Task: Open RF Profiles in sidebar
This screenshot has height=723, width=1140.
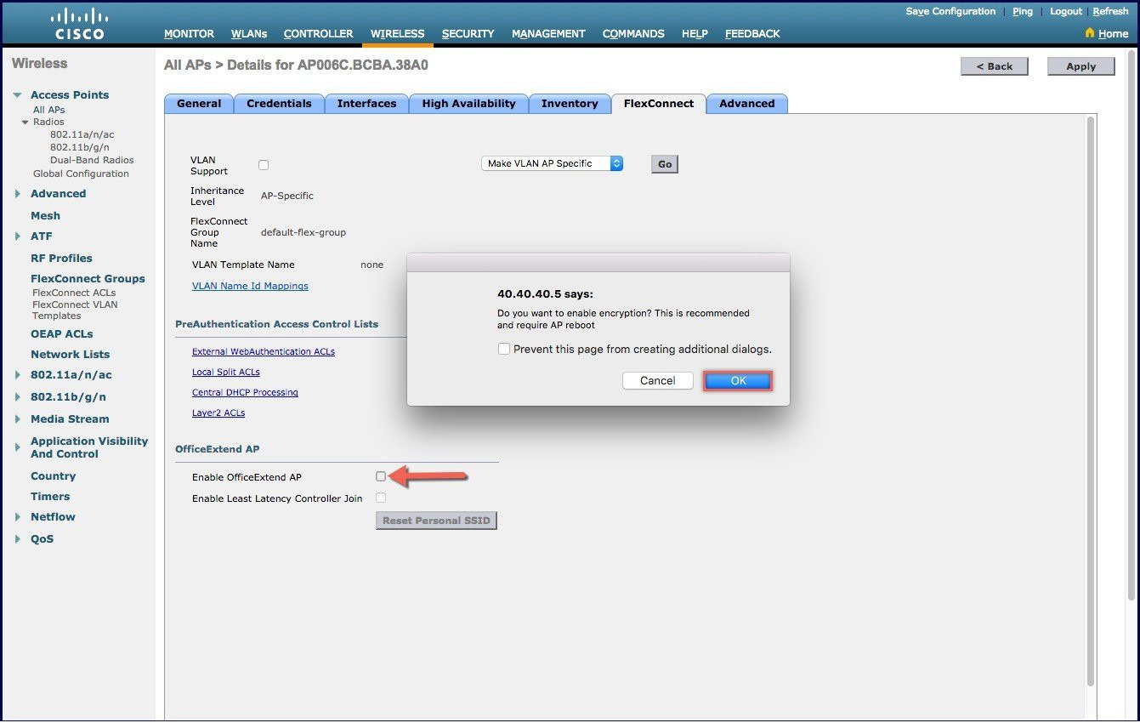Action: click(61, 258)
